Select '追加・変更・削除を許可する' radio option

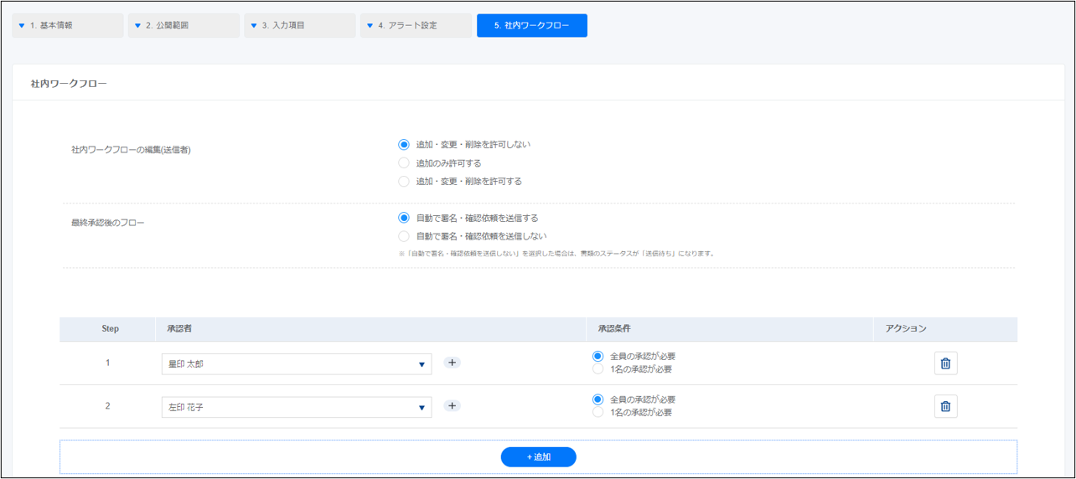pyautogui.click(x=404, y=181)
